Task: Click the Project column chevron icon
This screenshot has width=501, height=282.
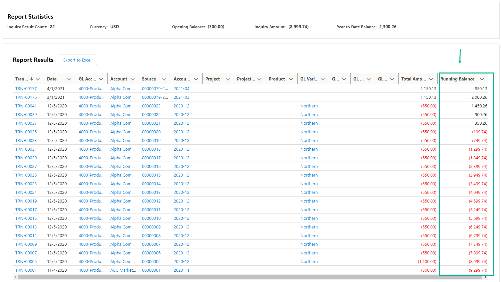Action: [x=228, y=79]
